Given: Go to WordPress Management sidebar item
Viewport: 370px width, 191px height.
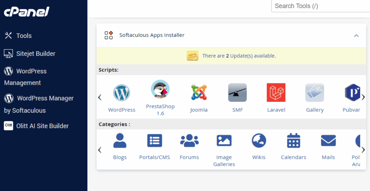Looking at the screenshot, I should click(x=25, y=77).
